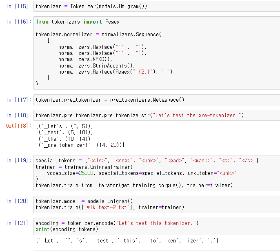280x251 pixels.
Task: Click the "Let's test this tokenizer." string
Action: click(x=156, y=223)
